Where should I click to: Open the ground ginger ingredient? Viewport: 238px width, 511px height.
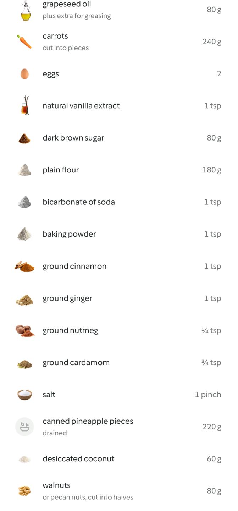(x=67, y=298)
